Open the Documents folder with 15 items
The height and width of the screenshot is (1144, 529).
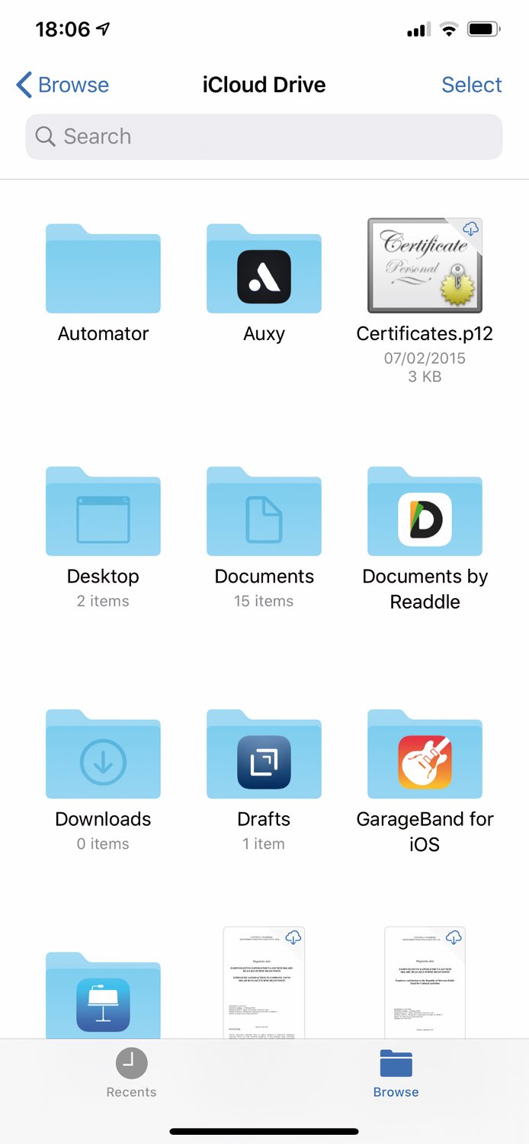pyautogui.click(x=264, y=511)
